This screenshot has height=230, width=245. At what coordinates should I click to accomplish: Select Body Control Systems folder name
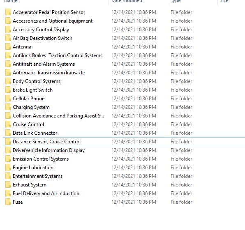37,81
